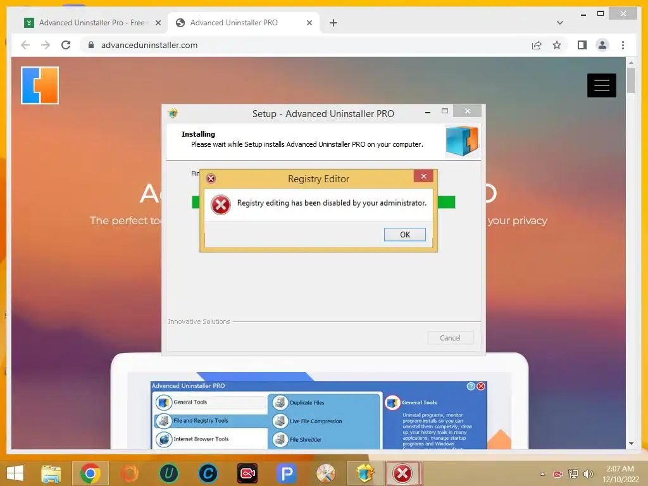Reload the advanceduninstaller.com page

66,45
